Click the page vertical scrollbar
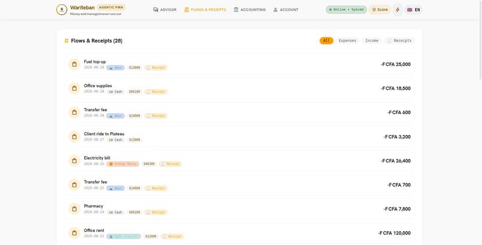Viewport: 482px width, 245px height. tap(480, 40)
